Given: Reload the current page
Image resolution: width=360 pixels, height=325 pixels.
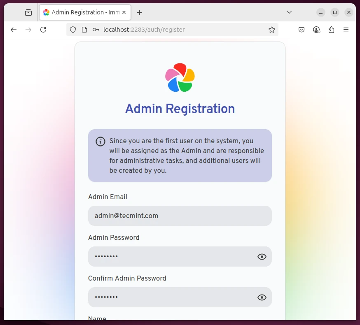Looking at the screenshot, I should (43, 30).
